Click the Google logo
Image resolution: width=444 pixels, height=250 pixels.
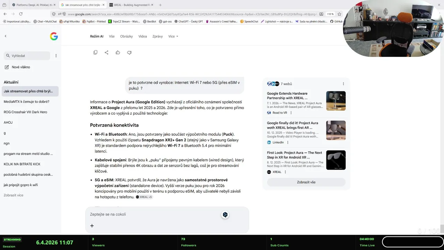point(54,36)
